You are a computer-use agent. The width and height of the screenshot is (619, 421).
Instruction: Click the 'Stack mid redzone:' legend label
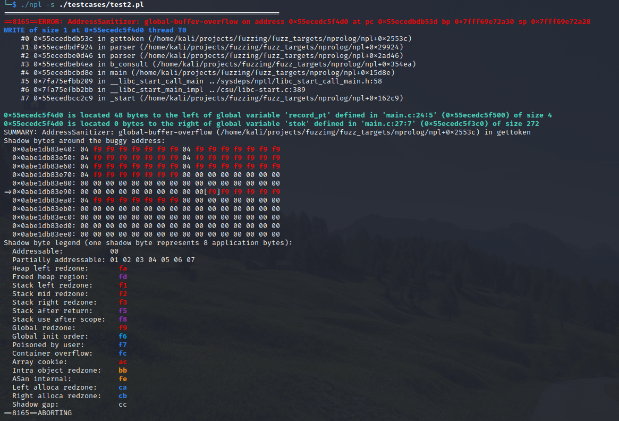tap(50, 293)
